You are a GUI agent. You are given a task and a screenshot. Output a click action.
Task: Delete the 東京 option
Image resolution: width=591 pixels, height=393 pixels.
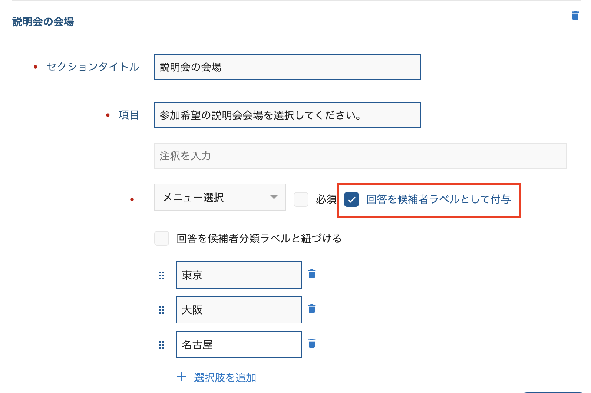312,274
